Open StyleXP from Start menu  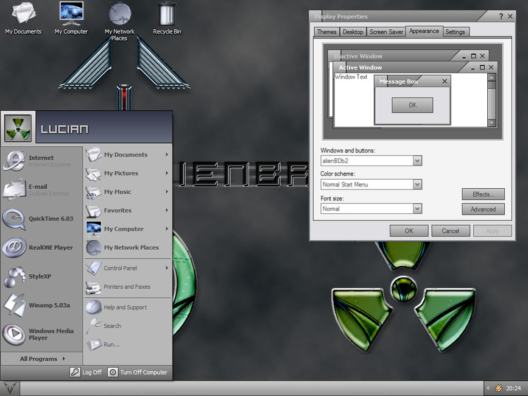[41, 277]
